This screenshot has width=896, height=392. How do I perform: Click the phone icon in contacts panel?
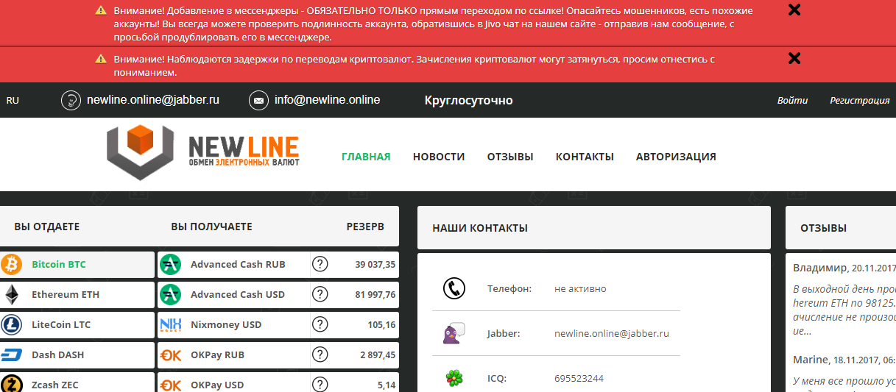point(454,288)
